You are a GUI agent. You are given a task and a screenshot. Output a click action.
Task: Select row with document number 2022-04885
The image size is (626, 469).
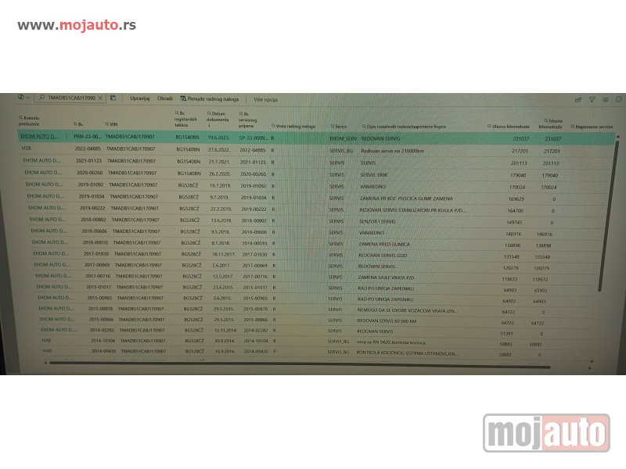point(88,149)
